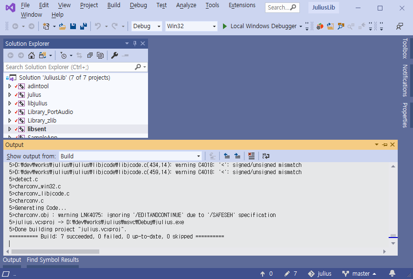413x279 pixels.
Task: Open the Notifications side tab
Action: click(405, 81)
